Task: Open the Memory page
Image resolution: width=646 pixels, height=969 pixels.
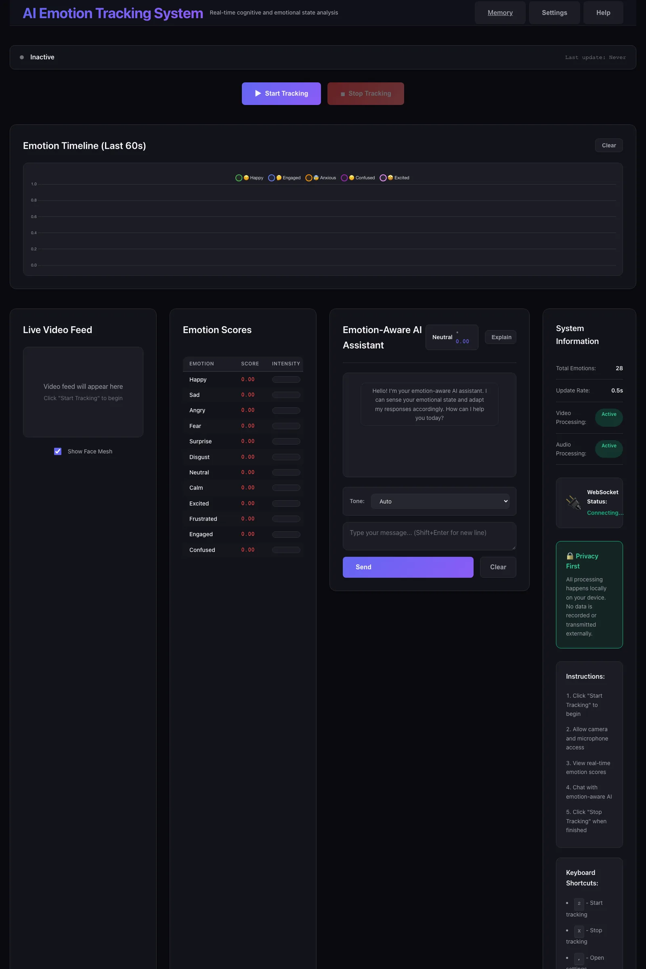Action: point(500,13)
